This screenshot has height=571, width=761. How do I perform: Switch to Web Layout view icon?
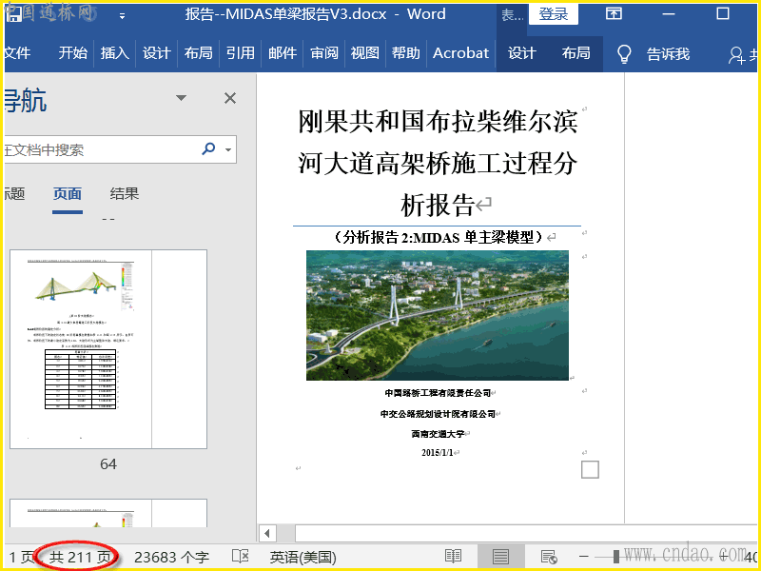[549, 557]
